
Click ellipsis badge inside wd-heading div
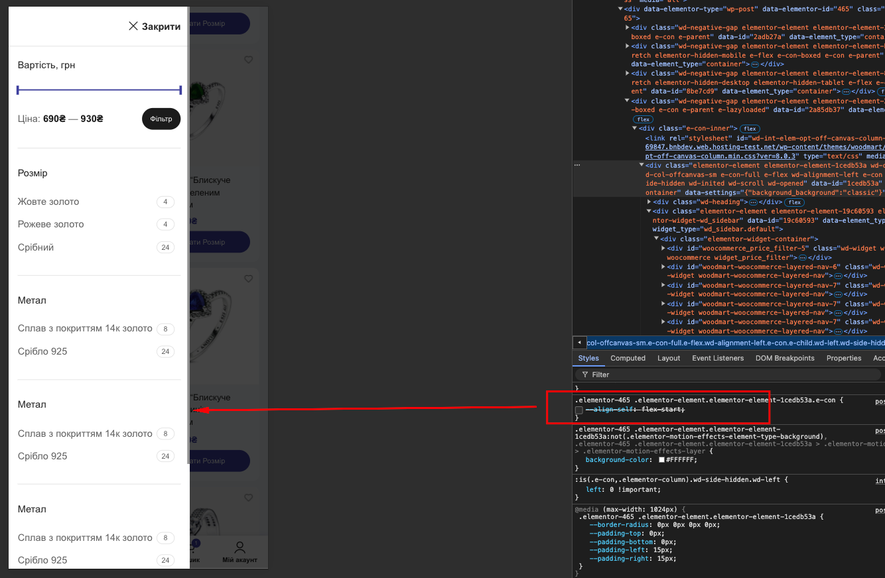coord(754,202)
